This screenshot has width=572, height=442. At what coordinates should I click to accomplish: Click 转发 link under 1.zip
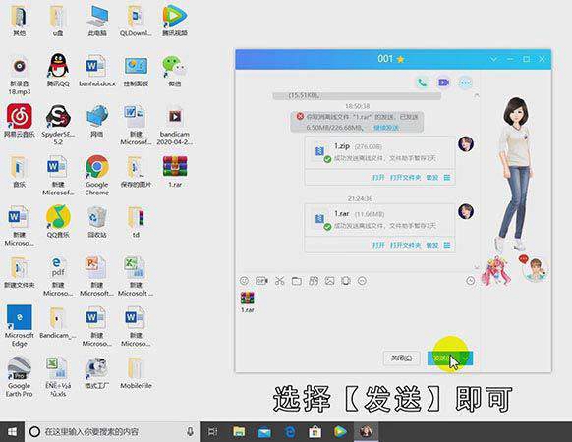tap(432, 178)
